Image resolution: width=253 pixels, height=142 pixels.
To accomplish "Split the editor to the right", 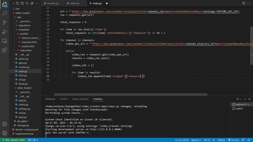I will pyautogui.click(x=244, y=3).
